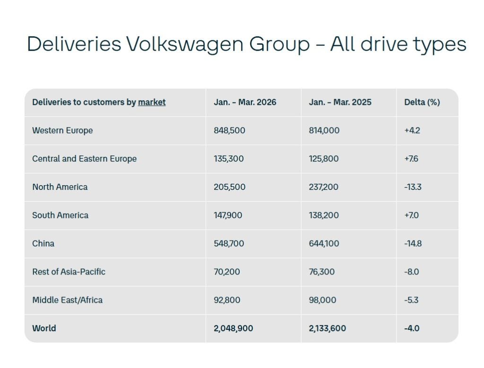
Task: Select the "Jan. – Mar. 2026" column header
Action: click(245, 102)
